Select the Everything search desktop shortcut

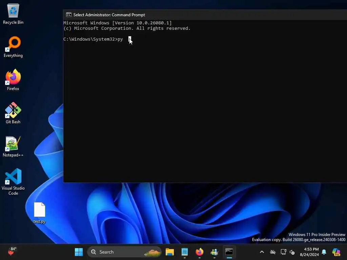click(x=13, y=47)
